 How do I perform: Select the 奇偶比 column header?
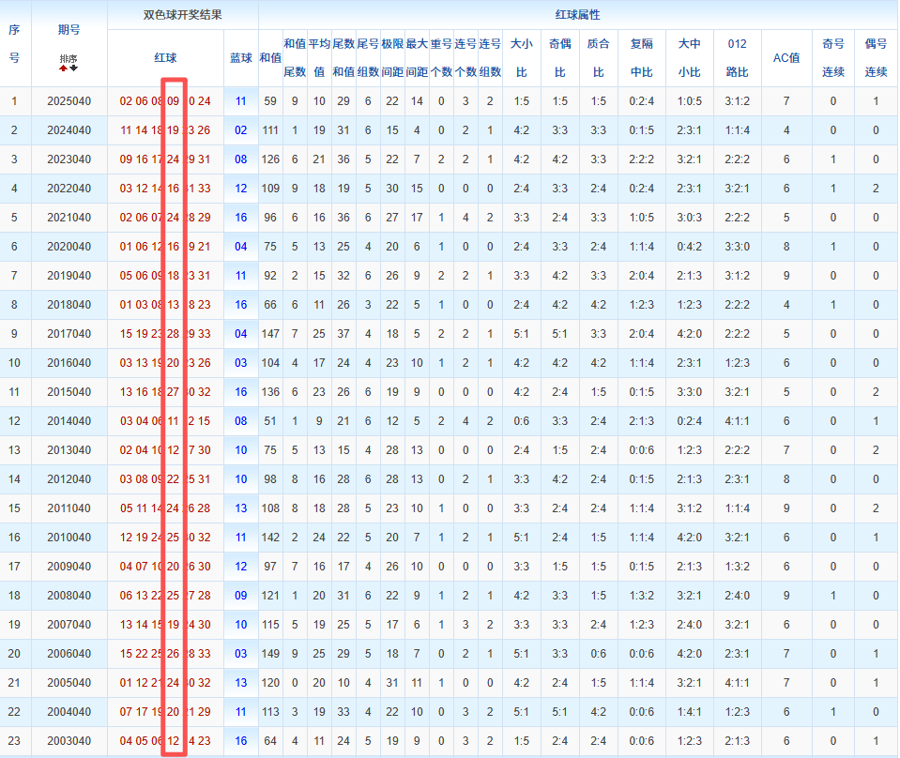[x=560, y=57]
